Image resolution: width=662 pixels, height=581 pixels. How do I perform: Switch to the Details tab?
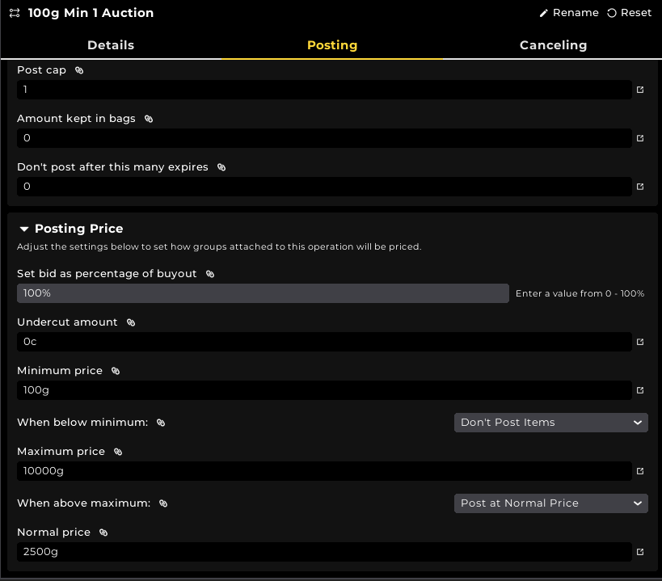(x=111, y=45)
